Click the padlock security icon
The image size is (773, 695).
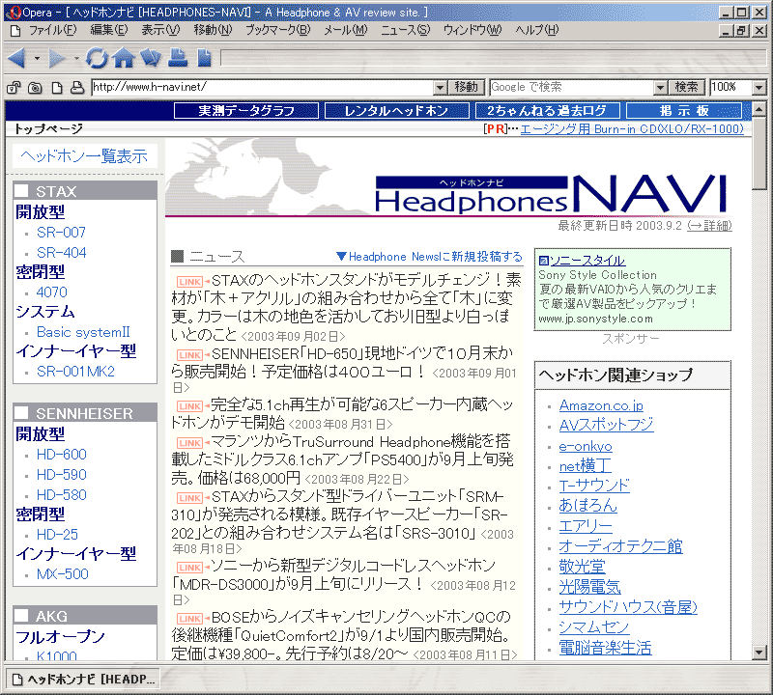point(14,88)
